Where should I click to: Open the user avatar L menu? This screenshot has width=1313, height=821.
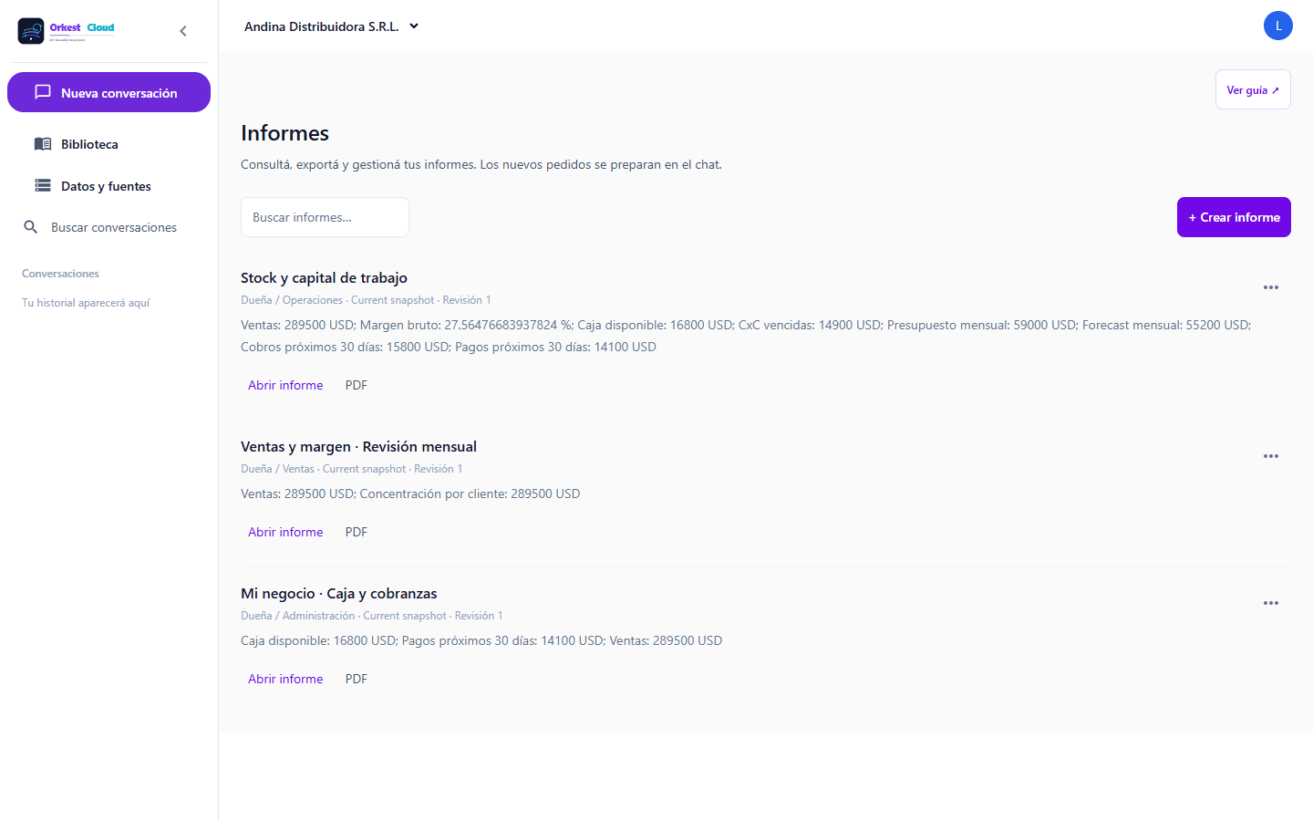coord(1277,26)
